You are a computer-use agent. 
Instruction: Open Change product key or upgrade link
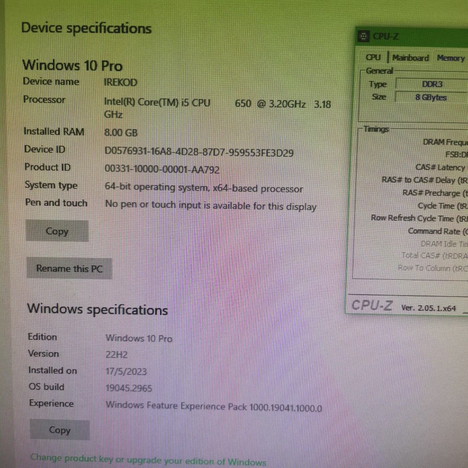pyautogui.click(x=148, y=460)
